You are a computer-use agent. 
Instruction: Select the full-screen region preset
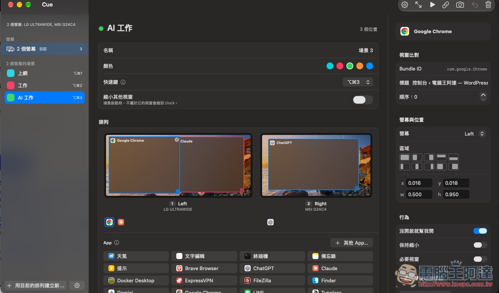[x=404, y=157]
